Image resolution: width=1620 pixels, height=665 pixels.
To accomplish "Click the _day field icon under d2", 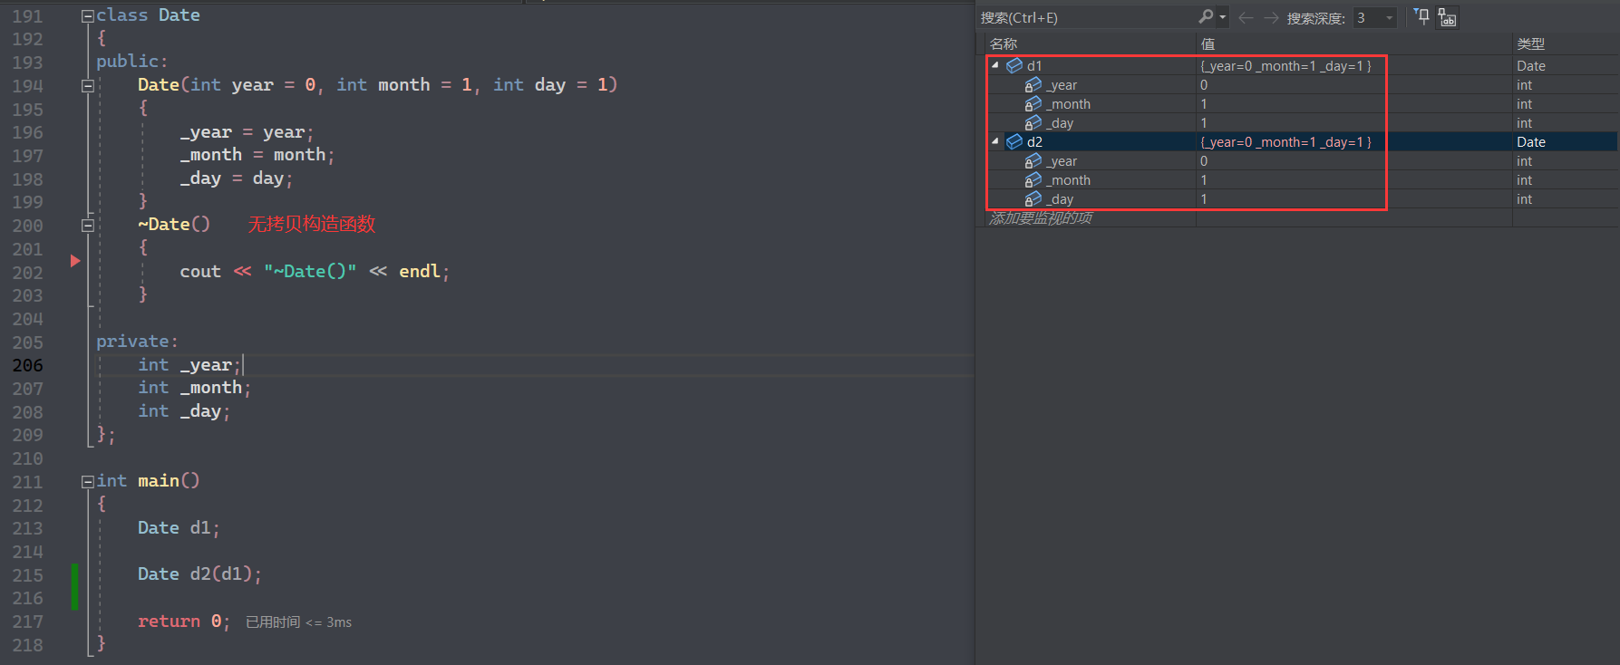I will pos(1033,199).
